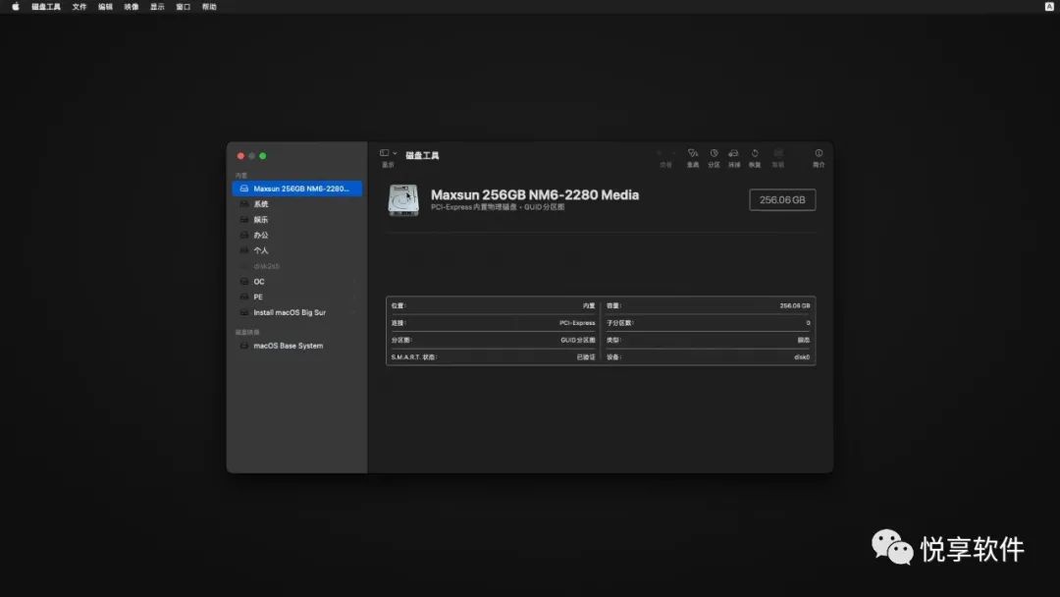Select the 娱乐 volume in the sidebar
Screen dimensions: 1060x597
pos(296,220)
